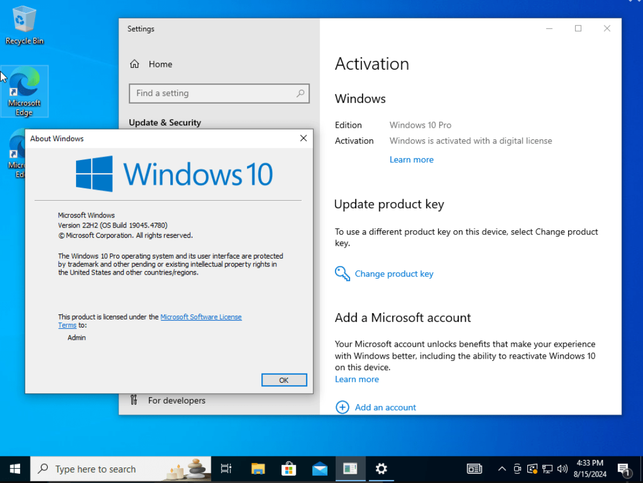Open the Windows Start menu
The height and width of the screenshot is (483, 643).
[15, 469]
